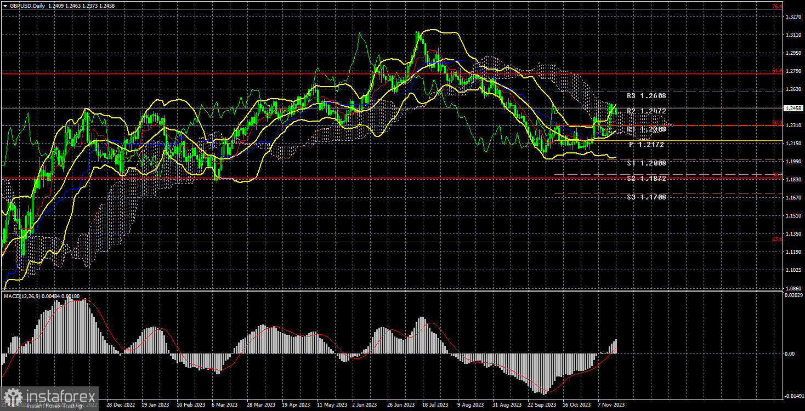Click the 18 Jul 2023 date label
805x411 pixels.
point(434,405)
